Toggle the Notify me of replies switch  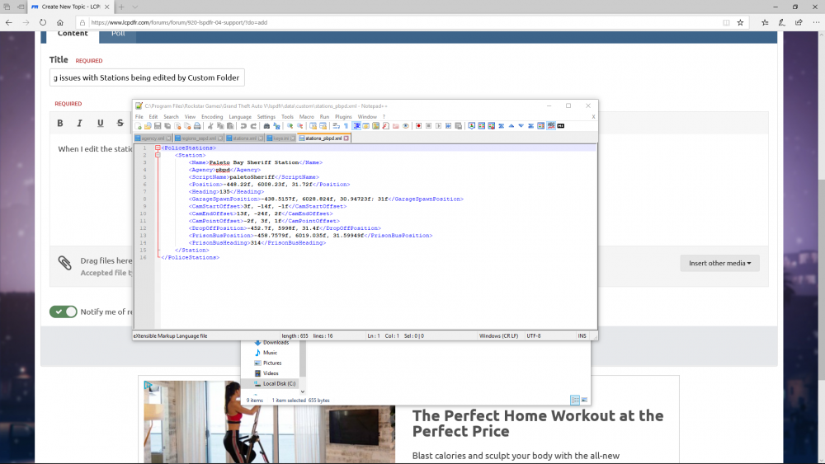(64, 312)
